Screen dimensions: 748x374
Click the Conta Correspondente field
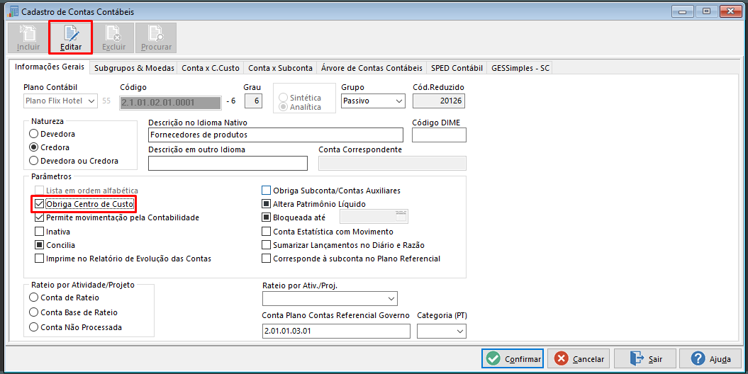[x=393, y=163]
